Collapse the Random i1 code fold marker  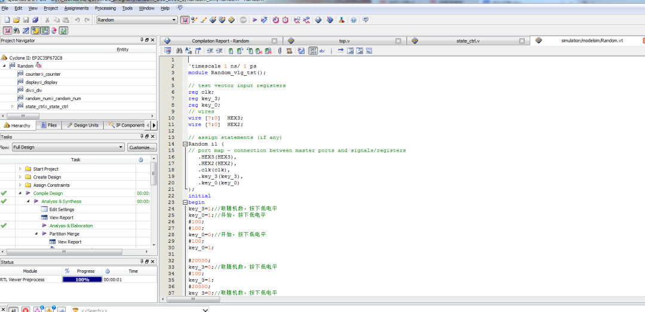(x=185, y=144)
